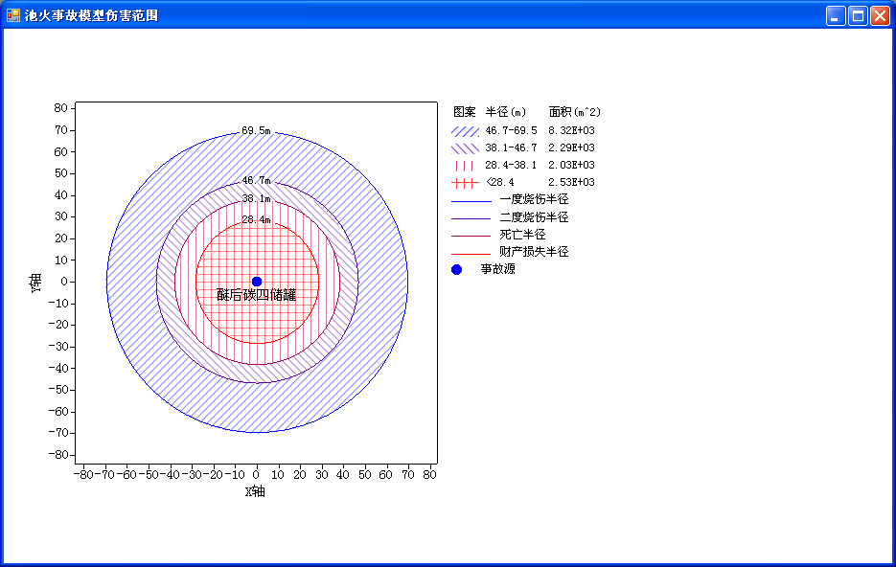
Task: Click the 46.7-69.5 radius range text
Action: coord(511,131)
